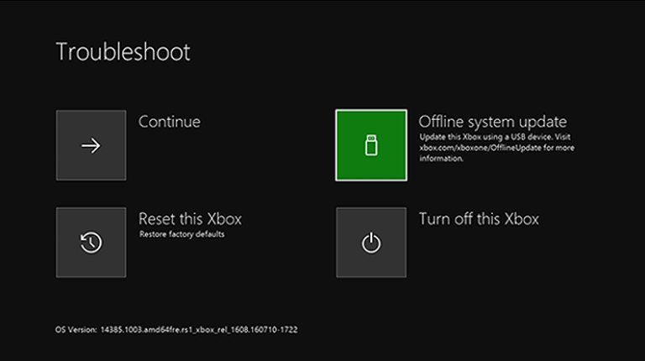The height and width of the screenshot is (361, 645).
Task: Select the Continue arrow tile
Action: pyautogui.click(x=91, y=145)
